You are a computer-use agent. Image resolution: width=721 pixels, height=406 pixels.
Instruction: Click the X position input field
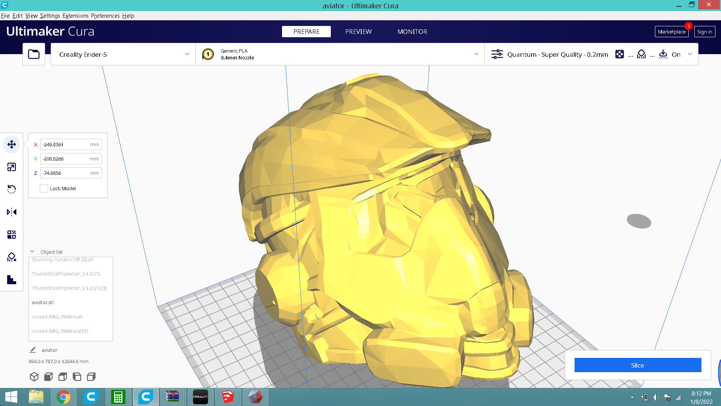pyautogui.click(x=71, y=144)
